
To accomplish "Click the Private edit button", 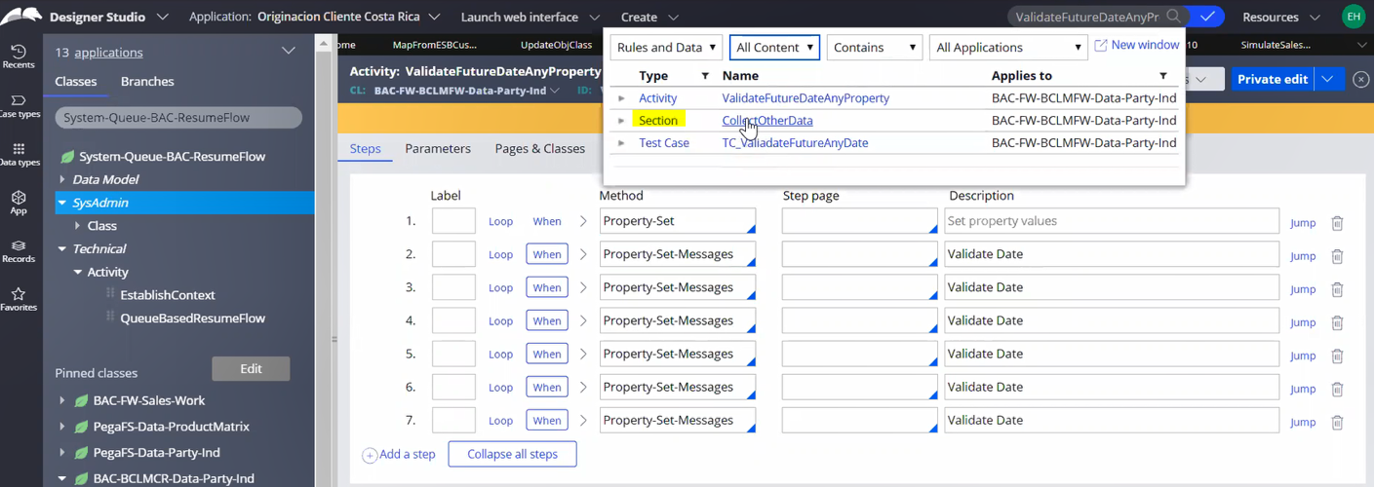I will click(1273, 79).
